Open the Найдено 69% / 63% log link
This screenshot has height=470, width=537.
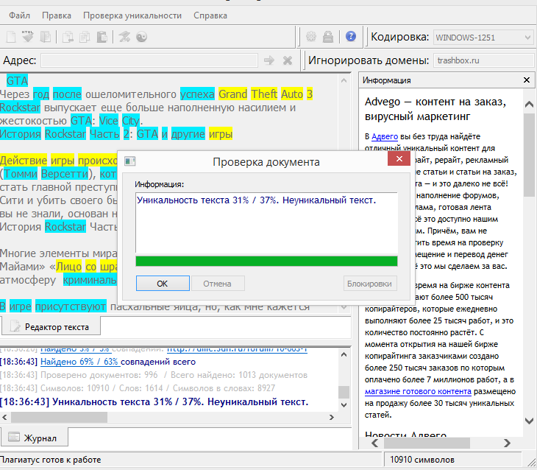click(80, 362)
